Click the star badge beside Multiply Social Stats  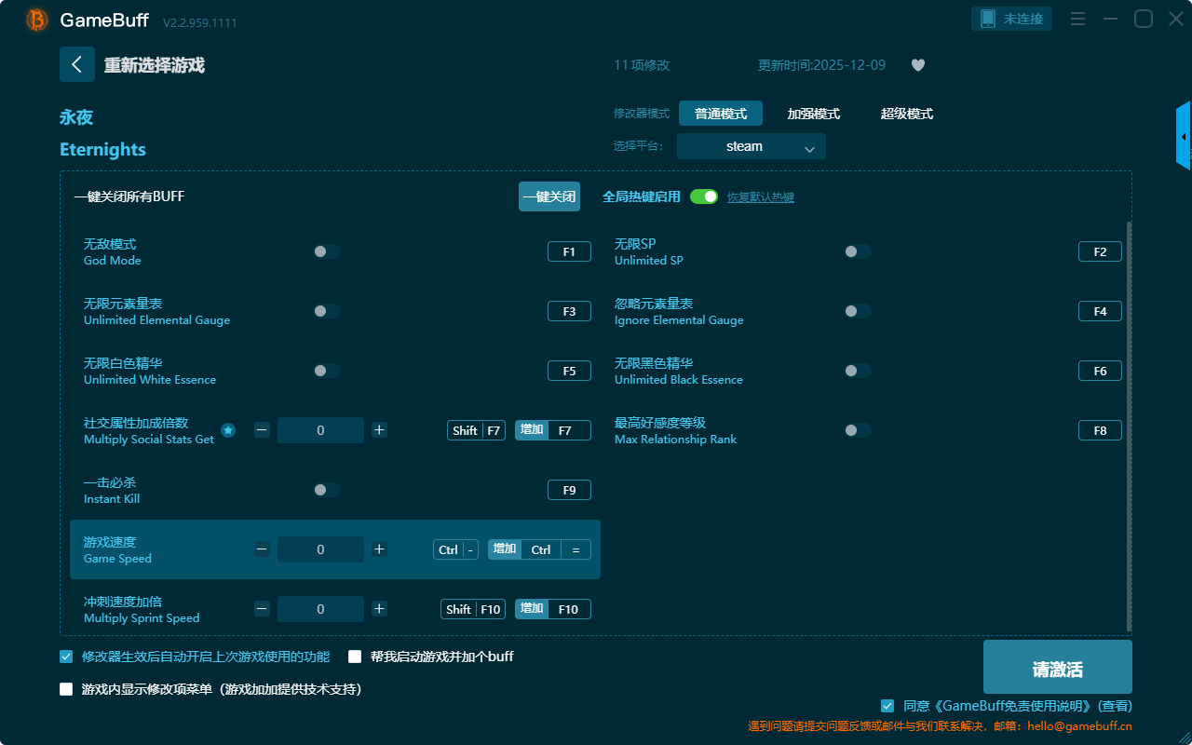[228, 430]
